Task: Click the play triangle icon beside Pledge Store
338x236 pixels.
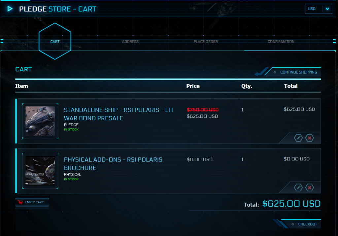Action: point(10,9)
